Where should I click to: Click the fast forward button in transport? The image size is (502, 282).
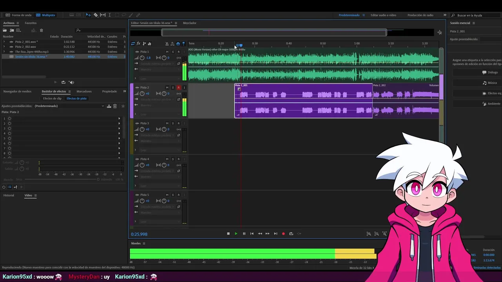267,234
